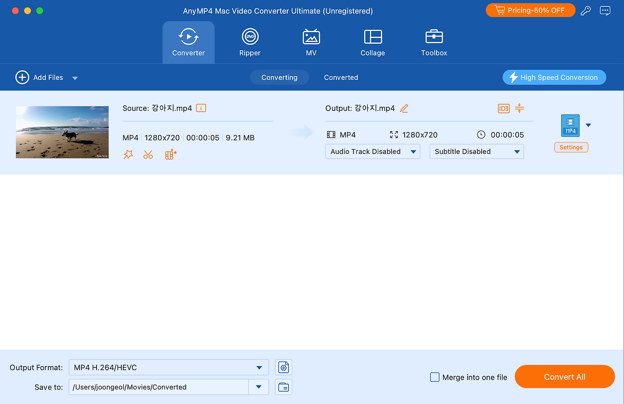The height and width of the screenshot is (404, 624).
Task: Minimize the window with yellow button
Action: (27, 11)
